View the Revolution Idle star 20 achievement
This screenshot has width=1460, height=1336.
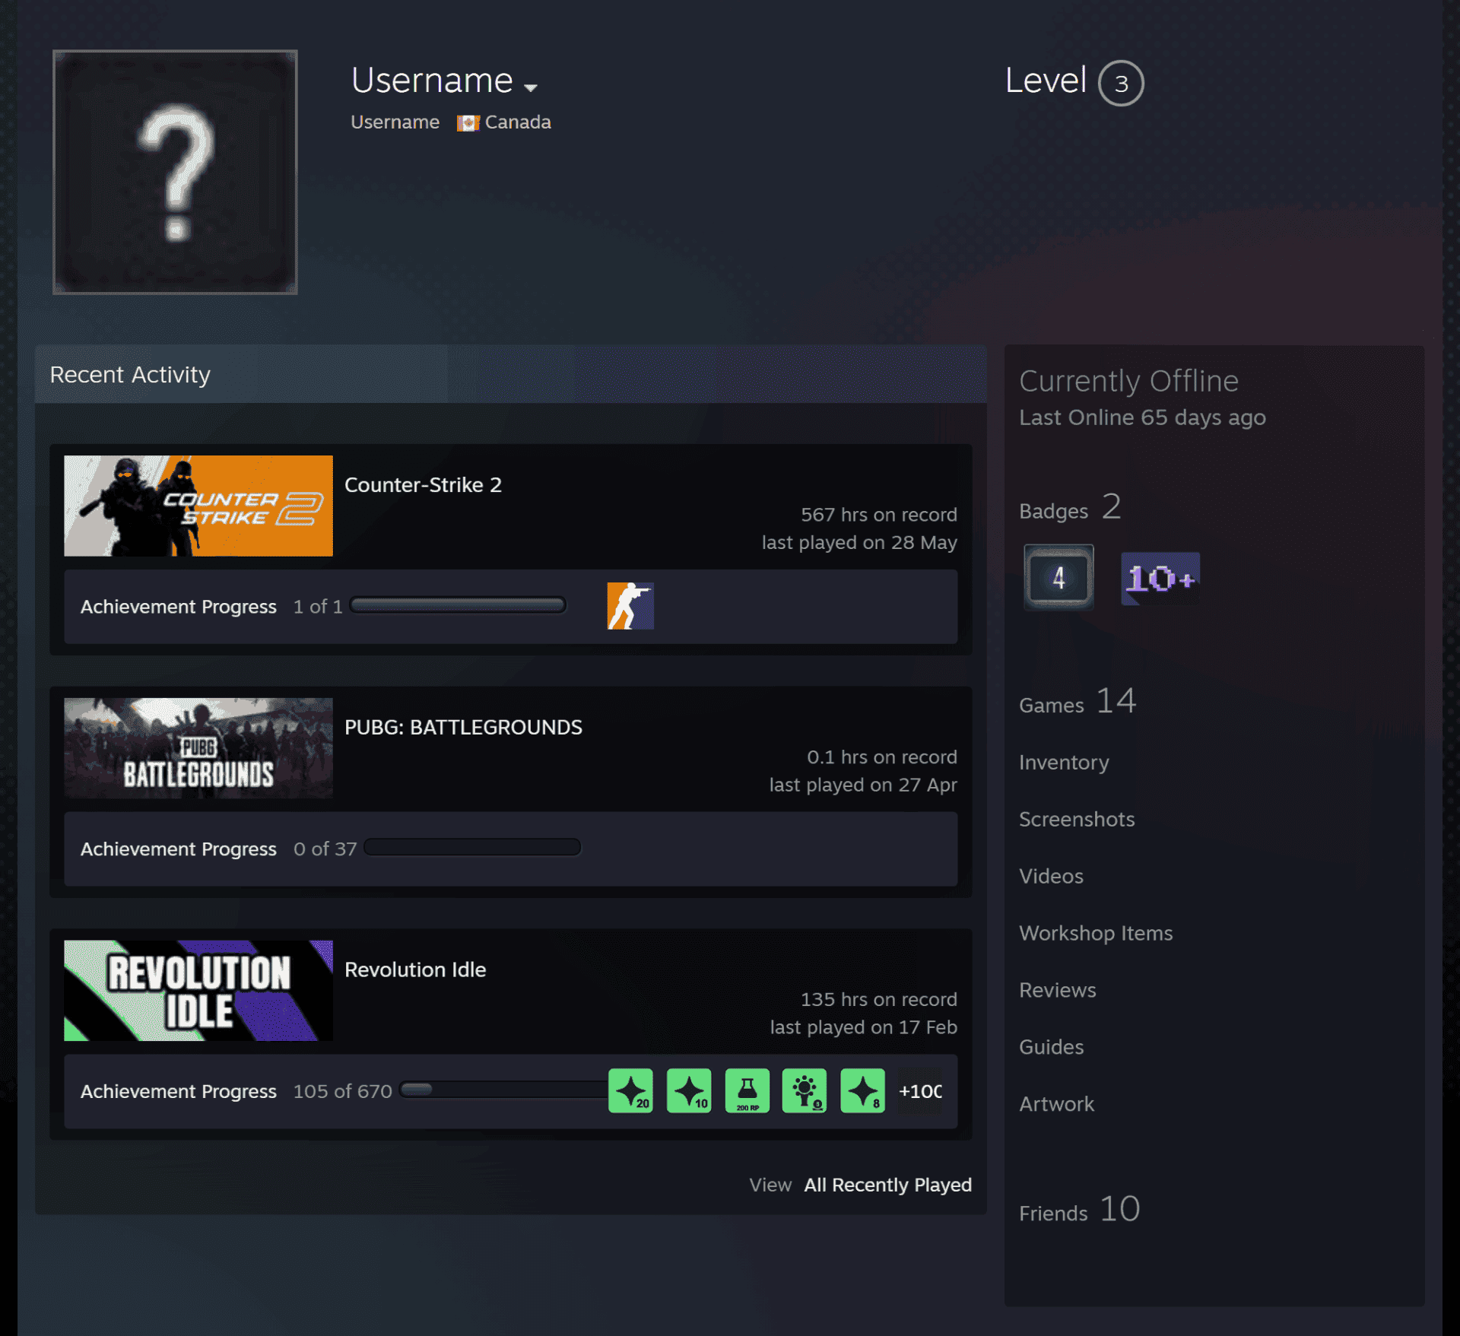coord(630,1090)
